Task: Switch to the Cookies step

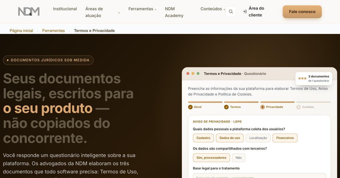Action: [305, 107]
